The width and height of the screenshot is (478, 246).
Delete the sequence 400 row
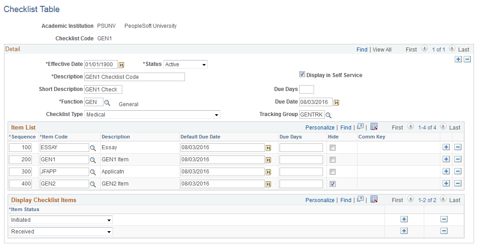tap(457, 183)
